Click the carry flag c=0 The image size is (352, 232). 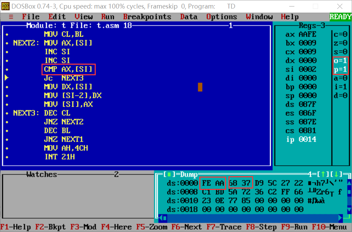[340, 34]
